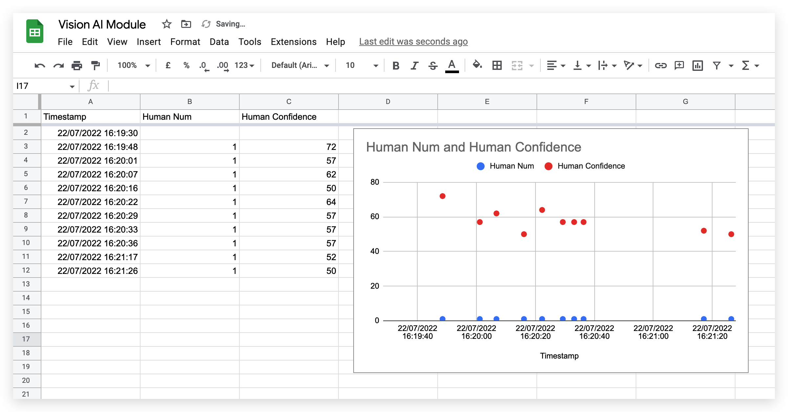Create a filter
This screenshot has height=412, width=788.
click(717, 66)
